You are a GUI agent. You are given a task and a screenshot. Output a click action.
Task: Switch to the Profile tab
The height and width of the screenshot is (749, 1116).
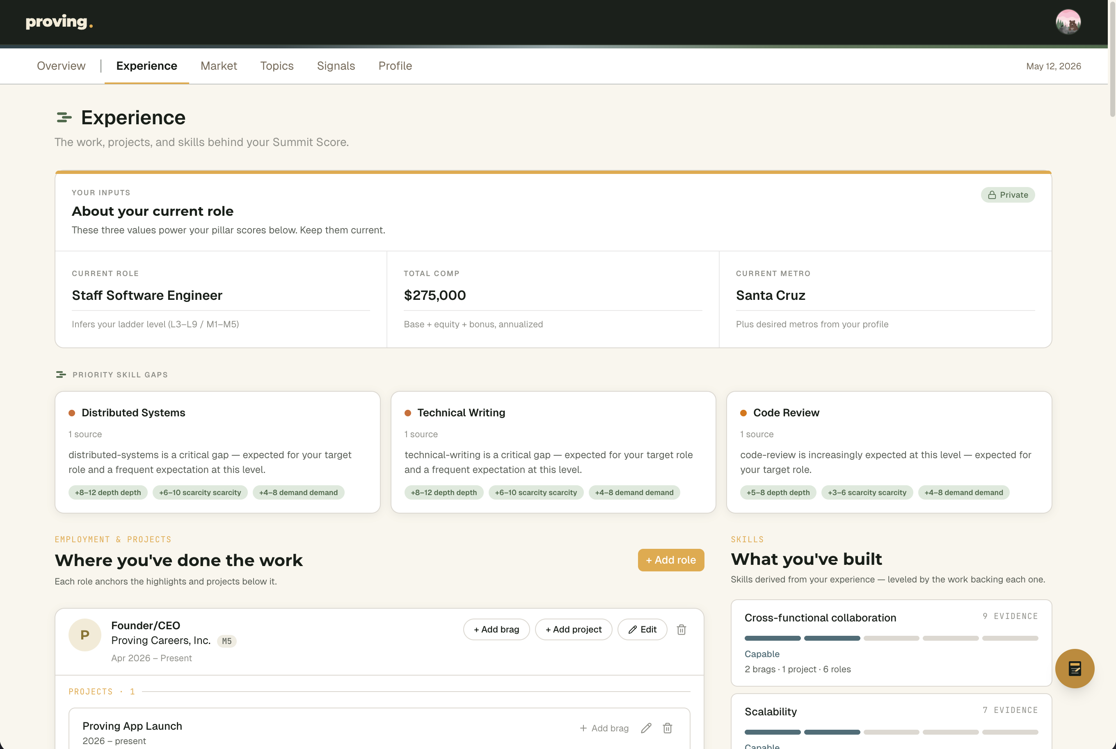pyautogui.click(x=395, y=66)
